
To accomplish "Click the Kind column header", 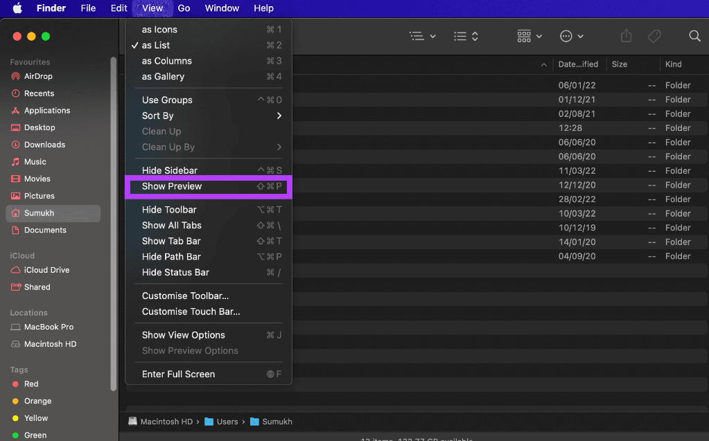I will pyautogui.click(x=673, y=64).
